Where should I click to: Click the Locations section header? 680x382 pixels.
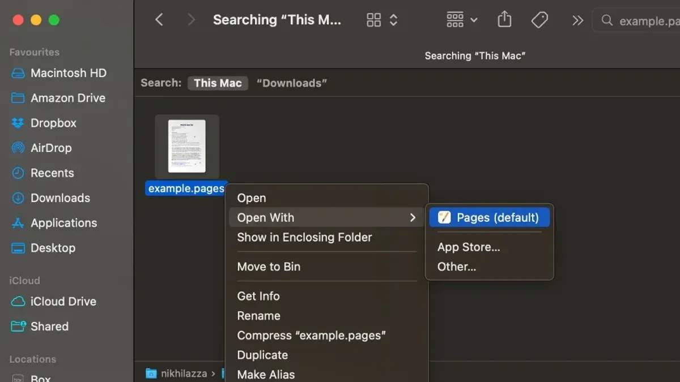tap(32, 359)
